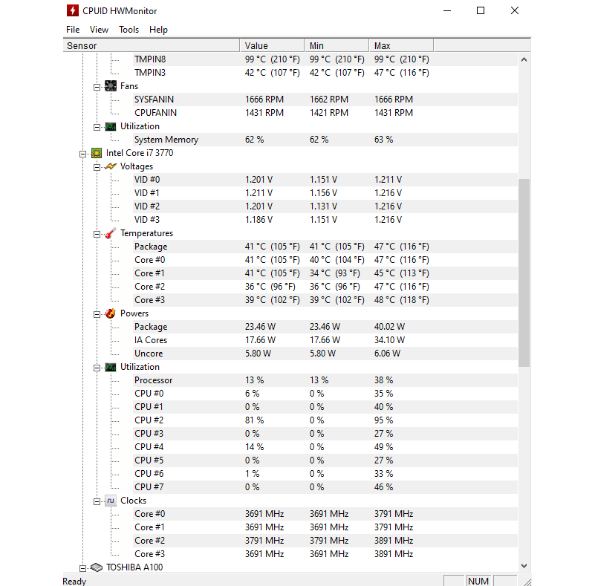
Task: Maximize the HWMonitor window
Action: click(x=481, y=10)
